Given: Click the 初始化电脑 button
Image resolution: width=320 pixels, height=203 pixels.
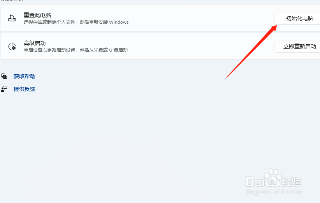Looking at the screenshot, I should [297, 18].
